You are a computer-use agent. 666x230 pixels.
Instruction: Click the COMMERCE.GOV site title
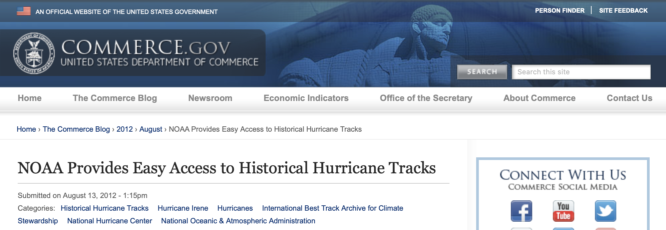coord(146,47)
